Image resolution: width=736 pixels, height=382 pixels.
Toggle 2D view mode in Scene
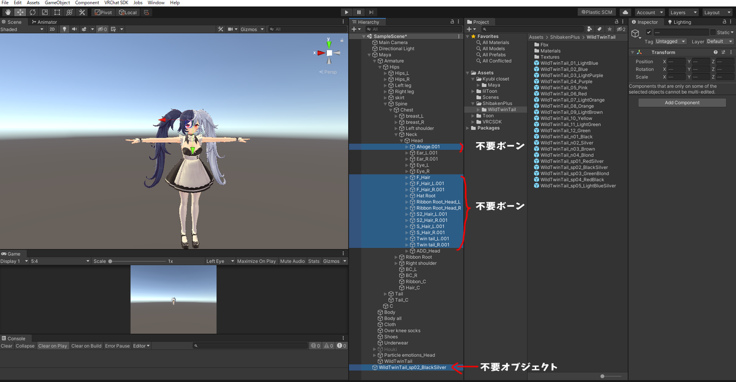coord(52,29)
